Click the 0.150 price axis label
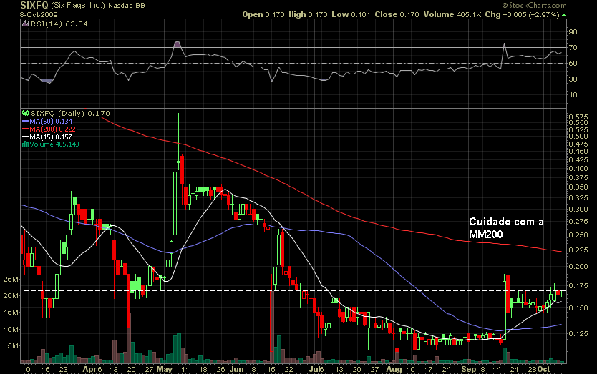Viewport: 597px width, 374px height. [578, 307]
